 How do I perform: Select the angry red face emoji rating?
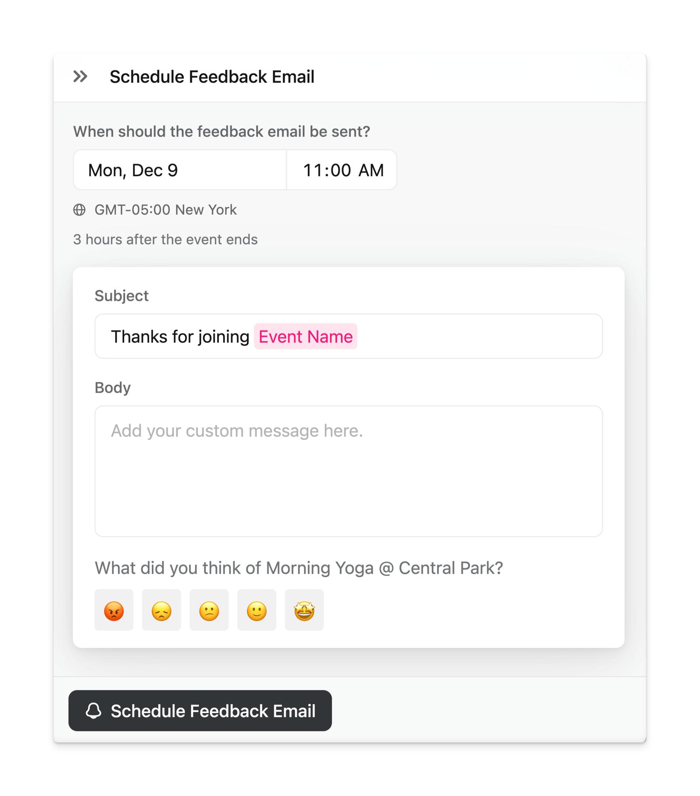(114, 610)
